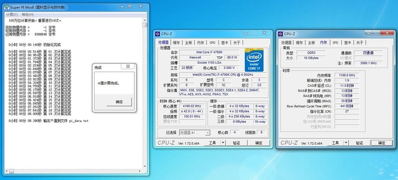
Task: Switch to 显卡 tab in the memory CPU-Z window
Action: [x=348, y=43]
